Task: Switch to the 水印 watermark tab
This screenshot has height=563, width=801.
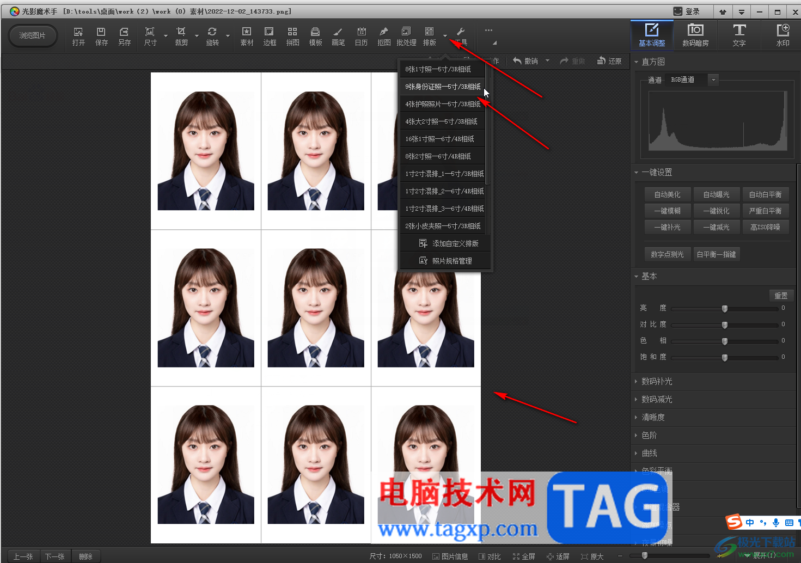Action: point(782,35)
